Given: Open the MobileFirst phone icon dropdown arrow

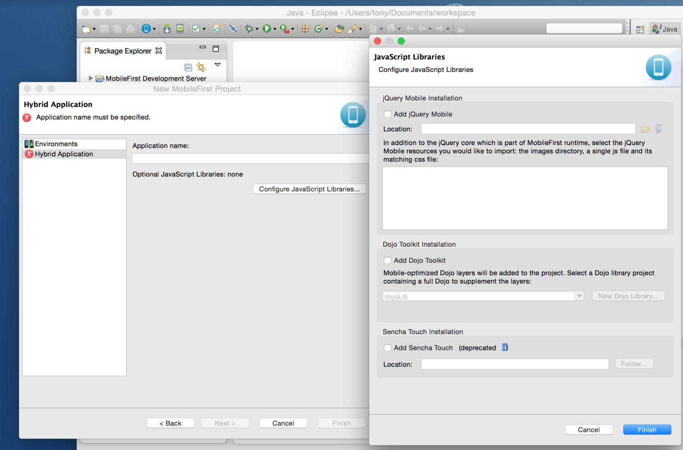Looking at the screenshot, I should pos(154,29).
